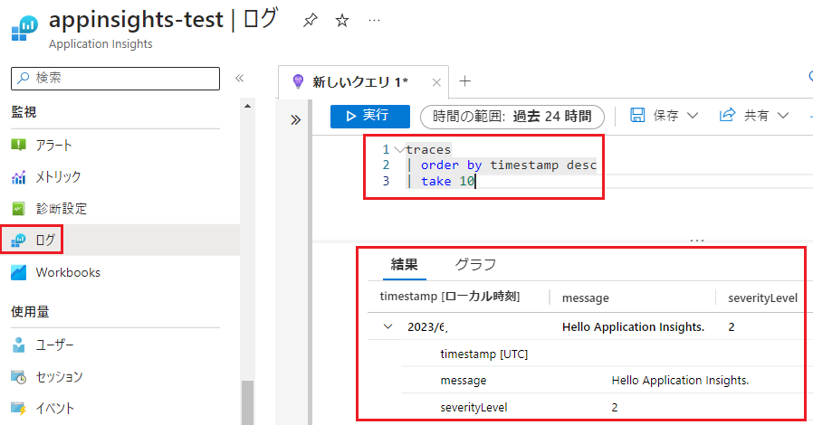
Task: Switch to the 結果 tab
Action: (404, 265)
